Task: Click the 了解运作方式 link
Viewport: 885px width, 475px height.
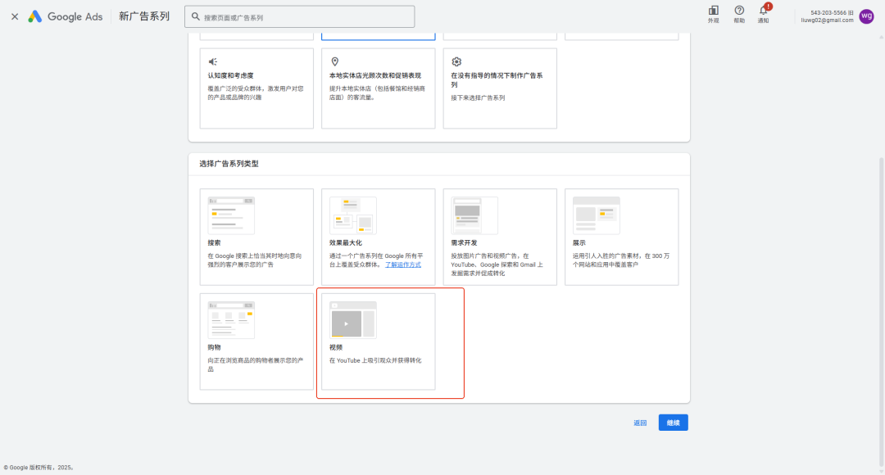Action: 403,265
